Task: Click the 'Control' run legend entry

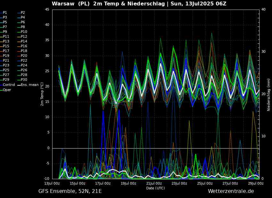Action: (x=9, y=85)
